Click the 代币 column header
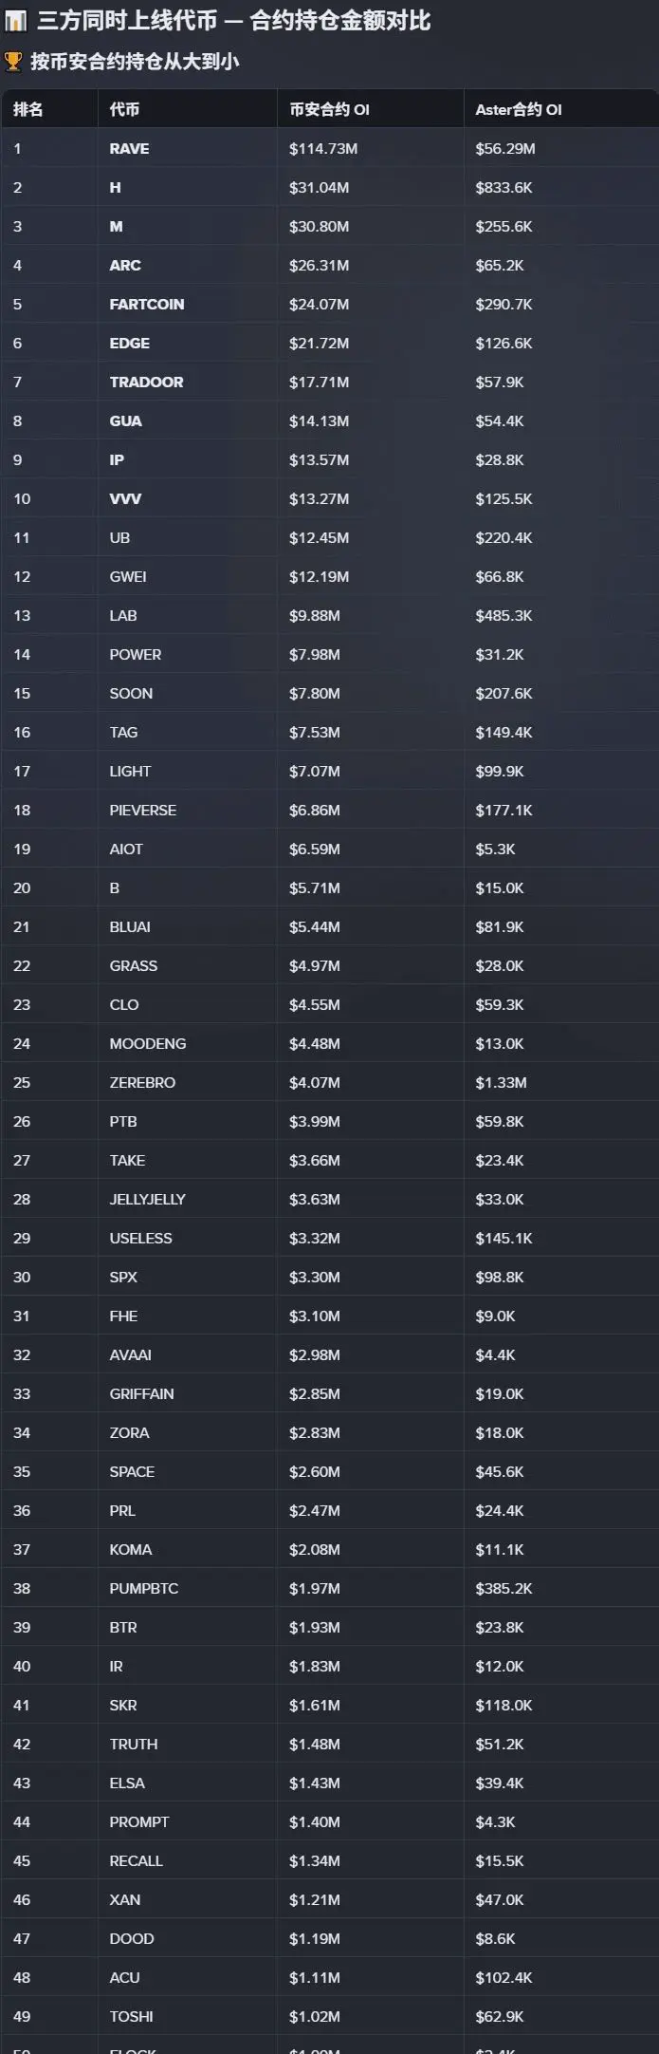Viewport: 659px width, 2054px height. (x=124, y=109)
